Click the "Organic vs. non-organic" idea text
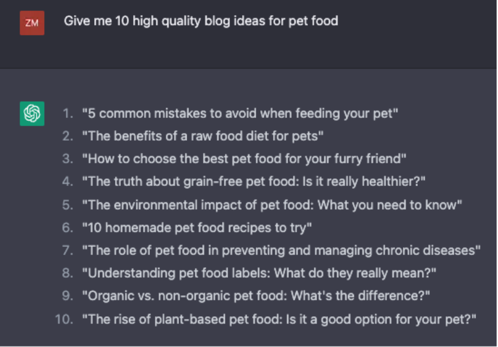 [256, 296]
